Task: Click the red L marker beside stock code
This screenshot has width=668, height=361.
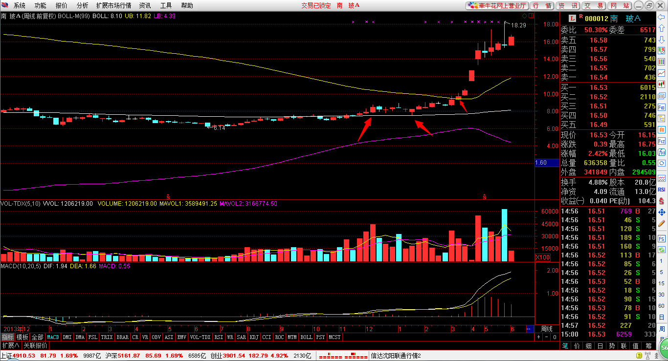Action: pos(572,18)
